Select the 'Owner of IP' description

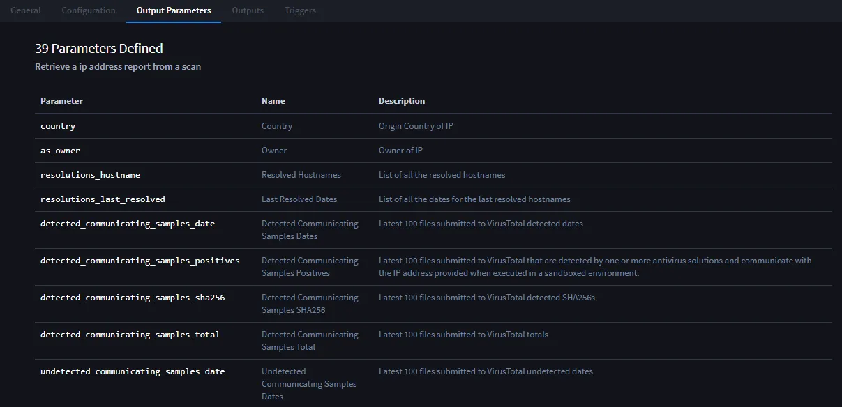click(x=400, y=151)
